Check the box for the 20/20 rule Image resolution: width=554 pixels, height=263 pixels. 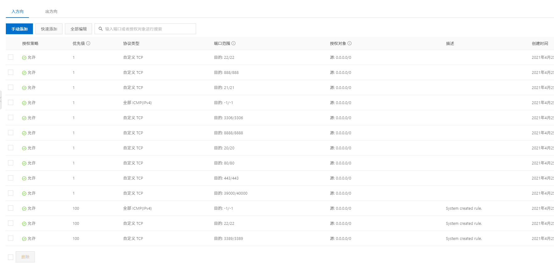tap(11, 148)
